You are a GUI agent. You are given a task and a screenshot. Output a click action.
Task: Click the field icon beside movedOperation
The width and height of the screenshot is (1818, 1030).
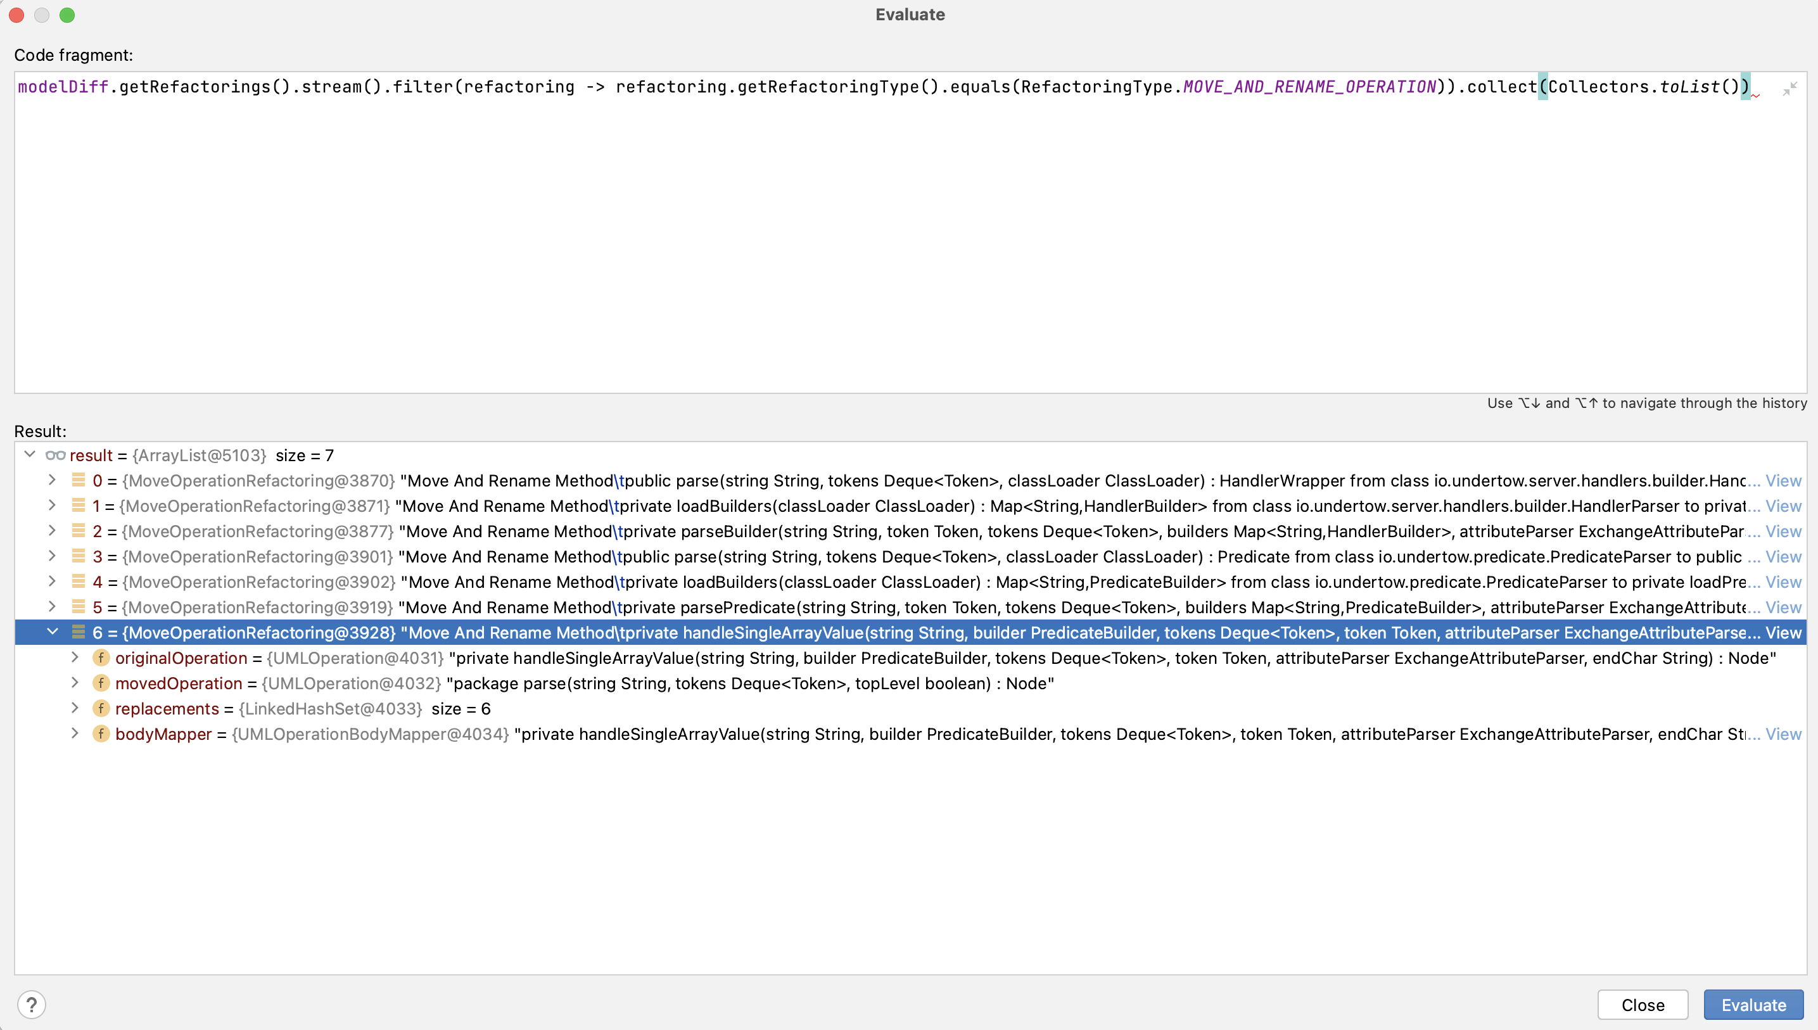coord(101,683)
